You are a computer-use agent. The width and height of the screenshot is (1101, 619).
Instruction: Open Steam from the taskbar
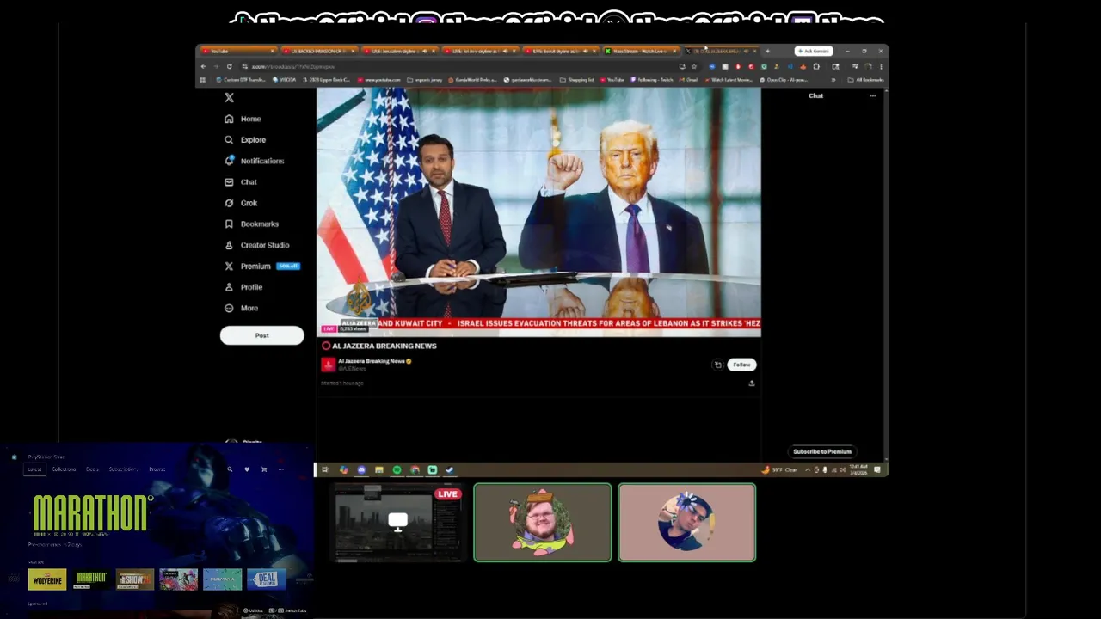point(450,470)
